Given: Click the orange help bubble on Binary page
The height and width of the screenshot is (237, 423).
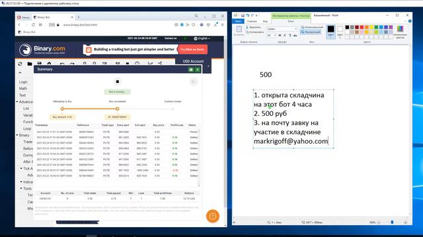Looking at the screenshot, I should pyautogui.click(x=213, y=216).
